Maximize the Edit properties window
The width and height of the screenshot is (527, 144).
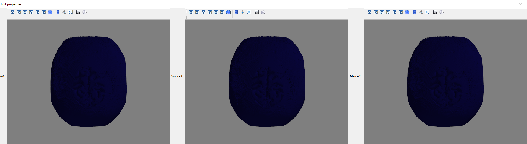coord(508,4)
